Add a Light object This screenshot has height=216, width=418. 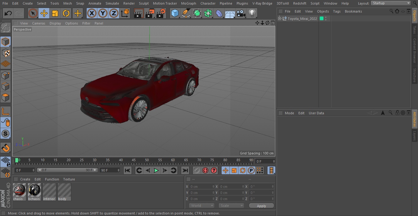252,13
